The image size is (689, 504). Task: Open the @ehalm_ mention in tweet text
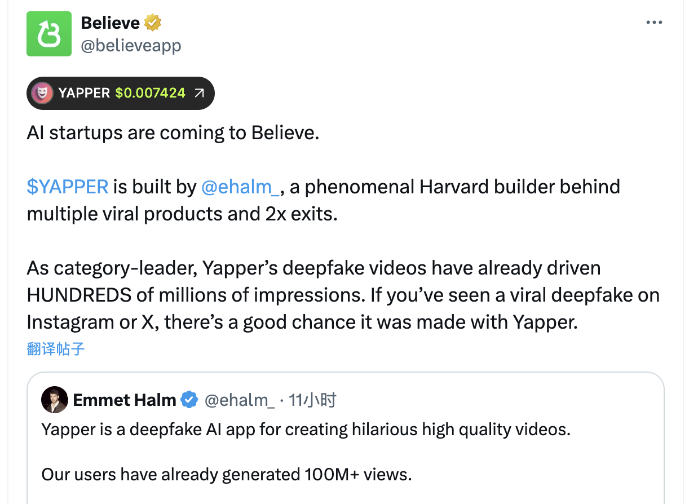point(240,187)
